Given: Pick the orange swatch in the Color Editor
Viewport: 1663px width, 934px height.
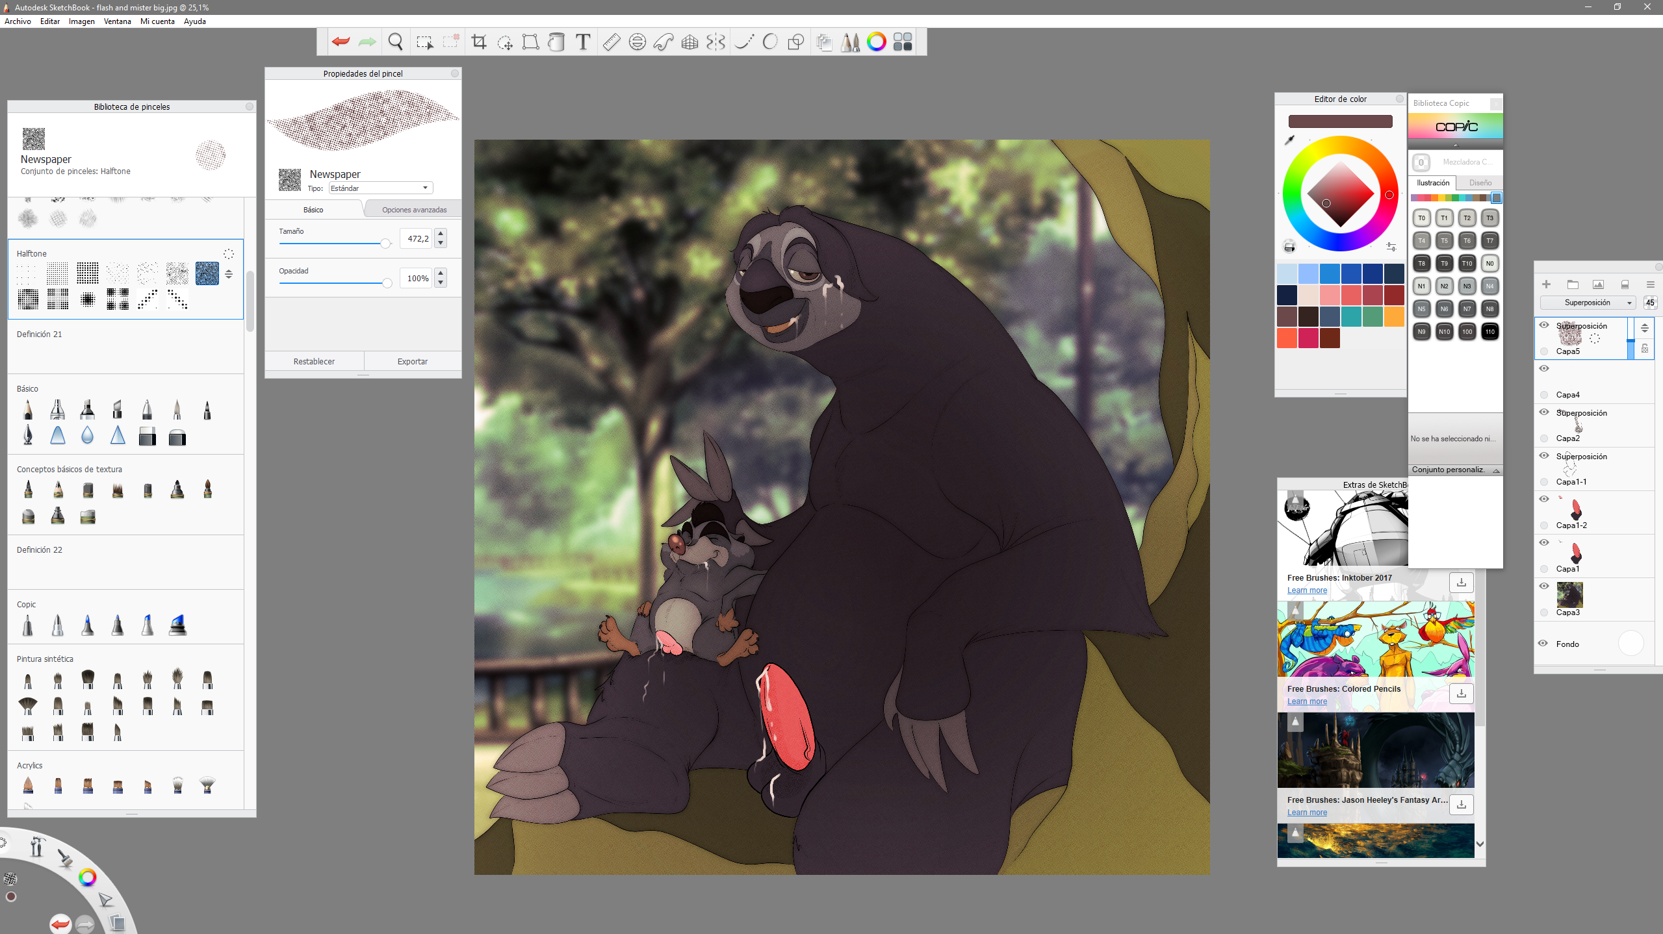Looking at the screenshot, I should point(1393,317).
